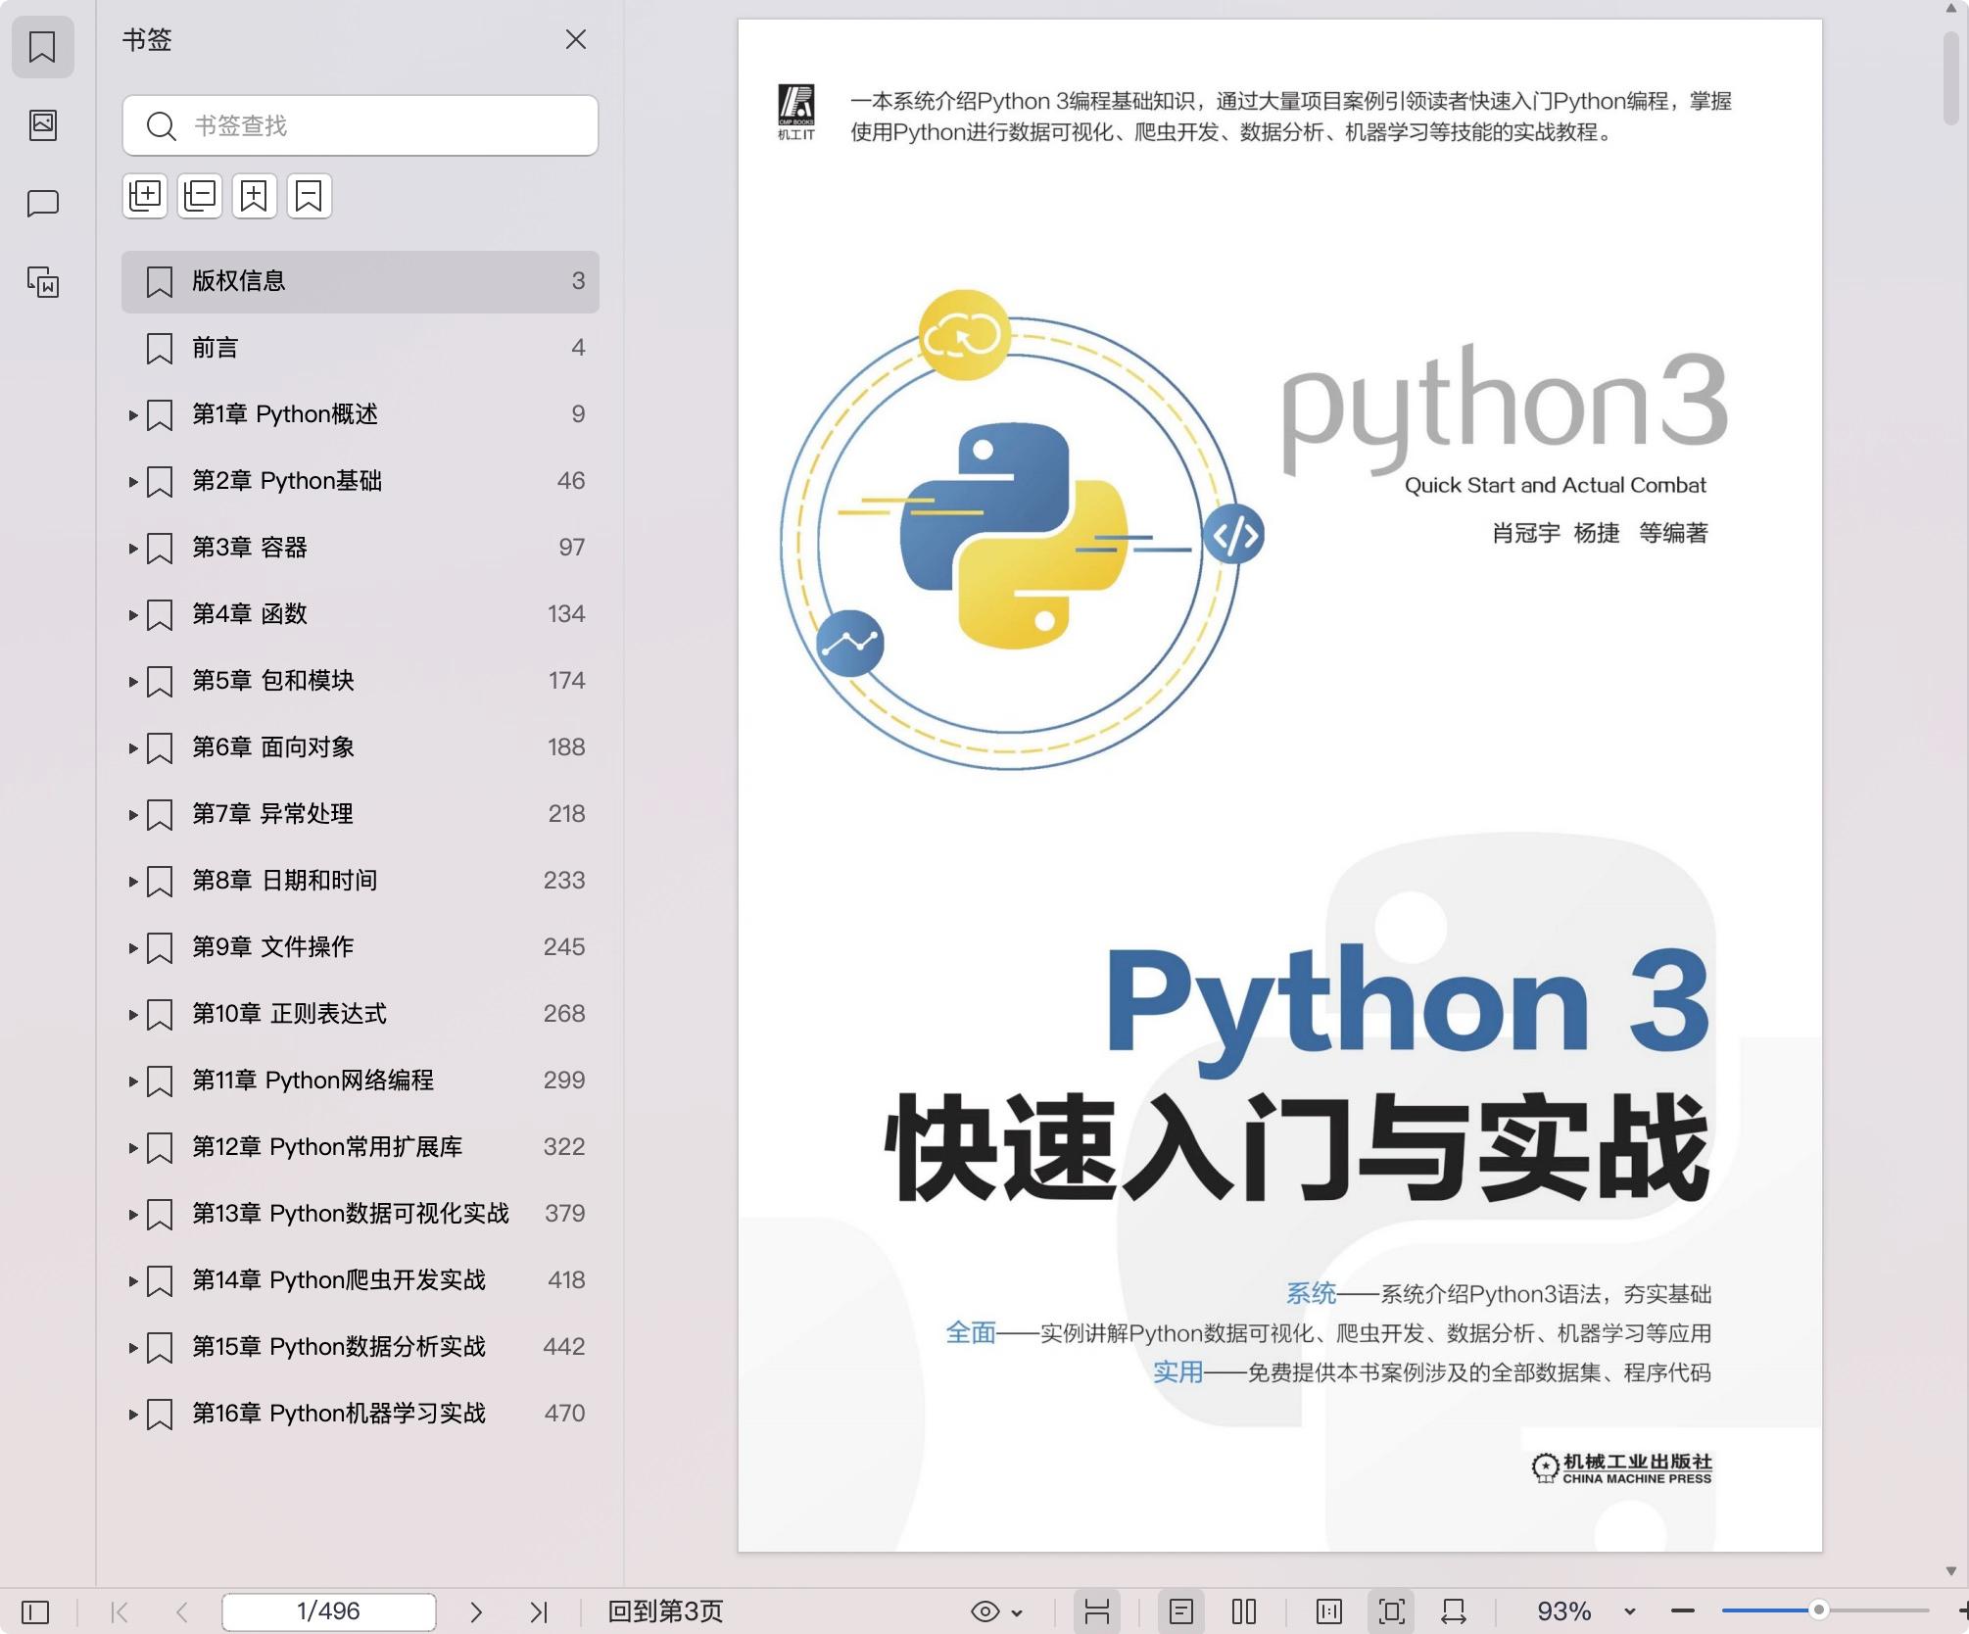Click the page number field 1/496

coord(329,1611)
